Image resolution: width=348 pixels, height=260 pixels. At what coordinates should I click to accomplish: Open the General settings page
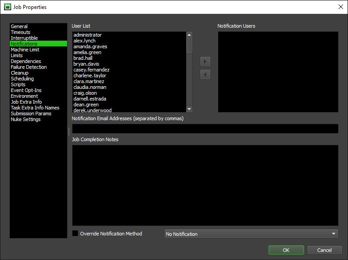(x=19, y=26)
